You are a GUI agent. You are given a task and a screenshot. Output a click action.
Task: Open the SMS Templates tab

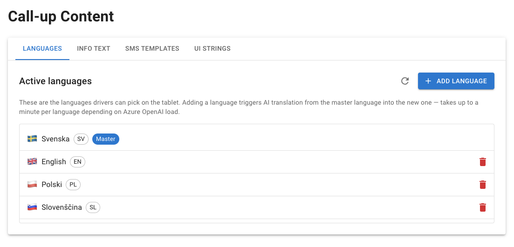pyautogui.click(x=152, y=48)
